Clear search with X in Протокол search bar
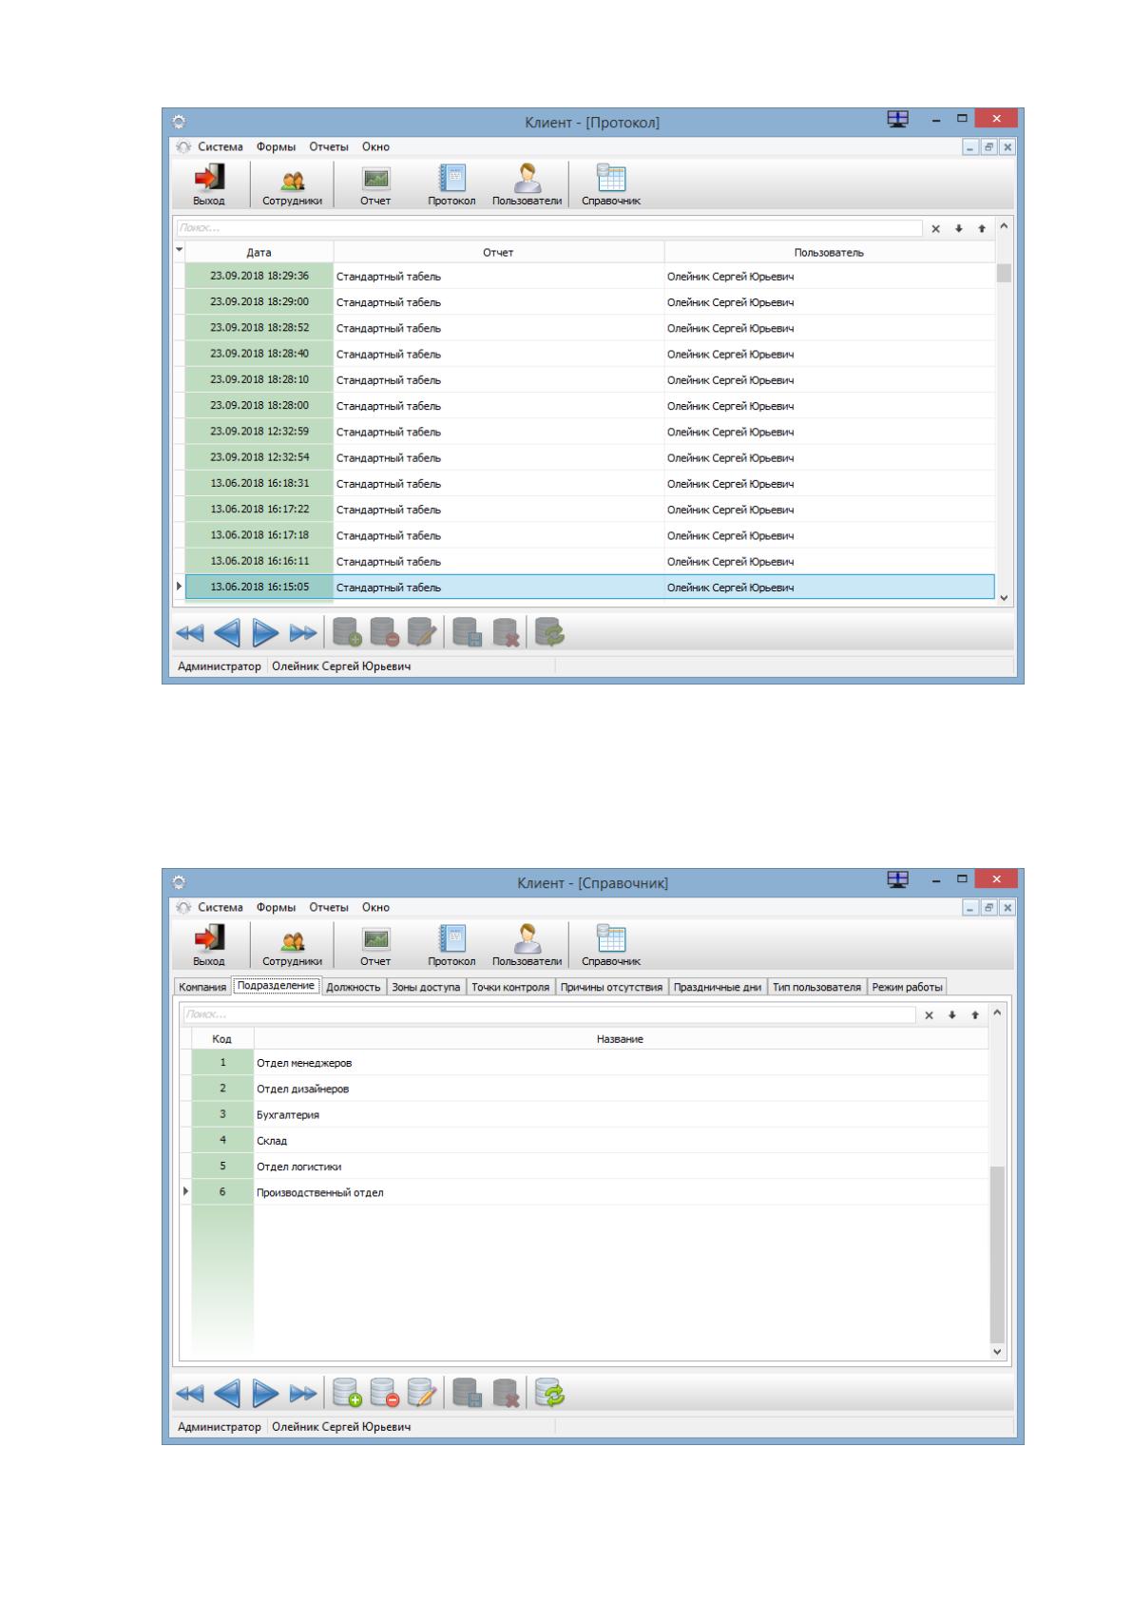 [x=935, y=228]
